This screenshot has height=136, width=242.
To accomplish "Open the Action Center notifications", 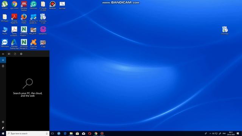I will pos(238,133).
